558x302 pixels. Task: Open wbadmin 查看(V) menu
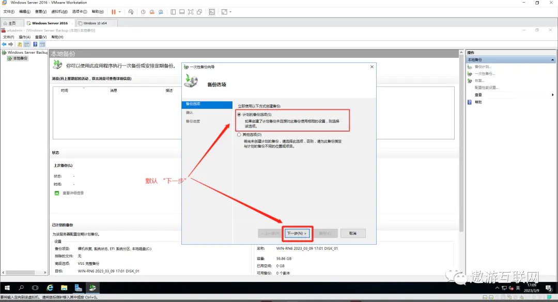click(x=41, y=37)
